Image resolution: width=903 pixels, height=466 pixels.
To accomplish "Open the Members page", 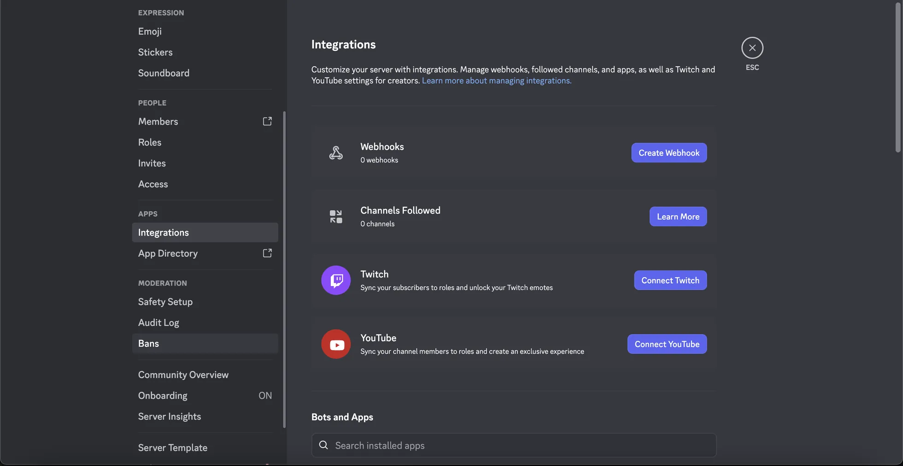I will [x=205, y=121].
